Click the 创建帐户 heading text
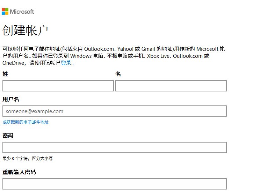 (25, 30)
